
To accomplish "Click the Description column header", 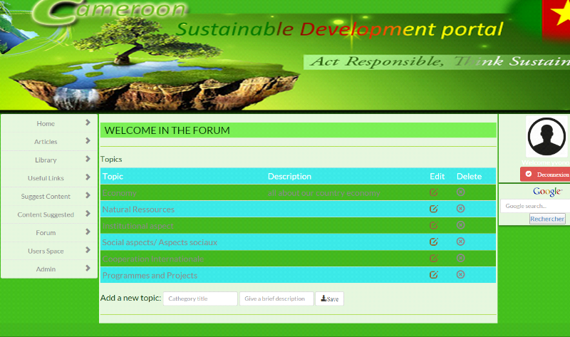I will [x=289, y=176].
